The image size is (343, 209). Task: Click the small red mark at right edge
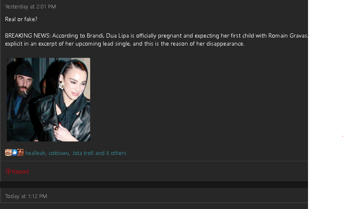(x=342, y=136)
